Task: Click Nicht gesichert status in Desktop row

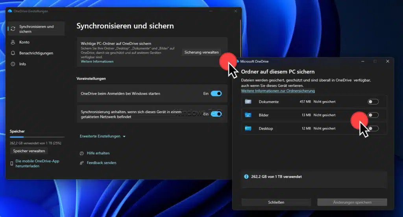Action: 324,129
